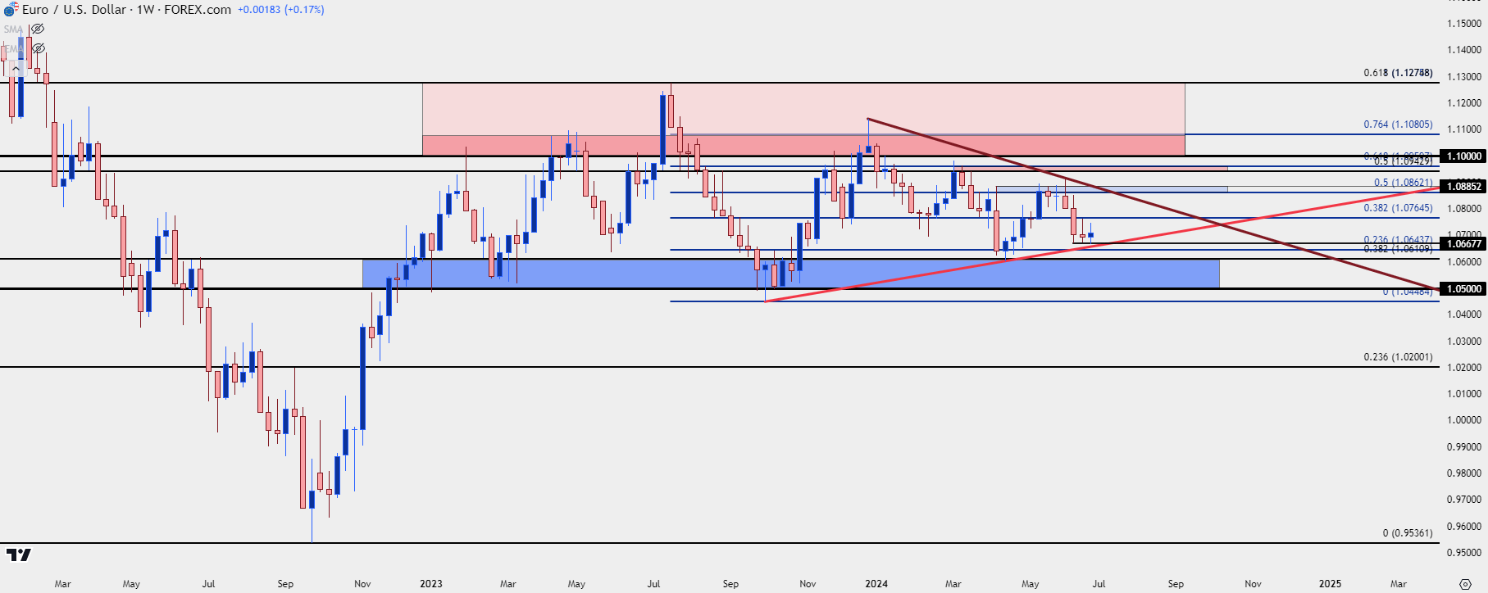Click the 0.236 (1.02001) Fibonacci label
This screenshot has width=1488, height=593.
(1398, 357)
